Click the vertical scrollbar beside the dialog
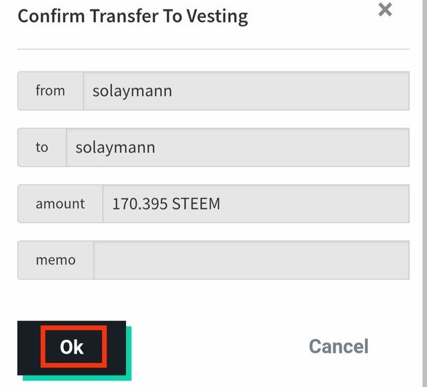 point(424,193)
